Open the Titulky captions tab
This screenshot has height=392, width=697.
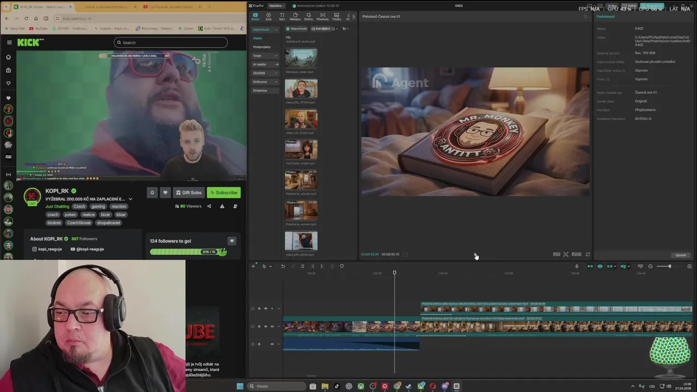[337, 16]
